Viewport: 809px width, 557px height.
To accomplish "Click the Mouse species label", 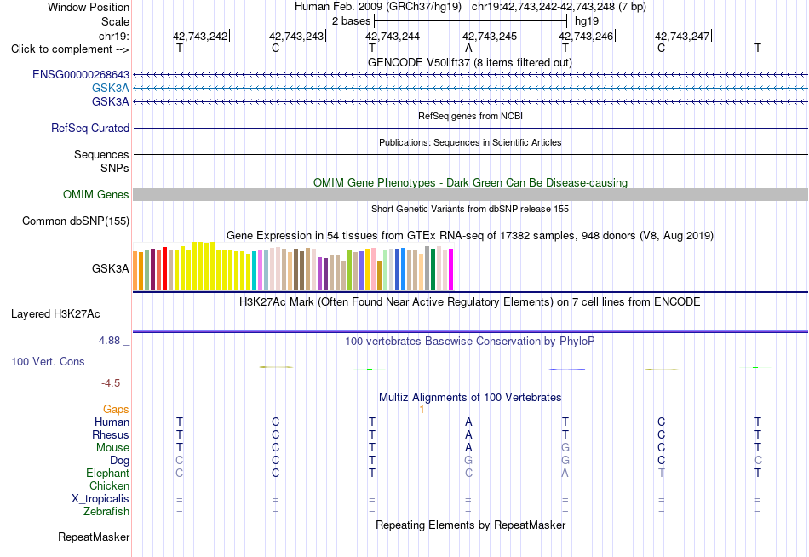I will pos(112,448).
